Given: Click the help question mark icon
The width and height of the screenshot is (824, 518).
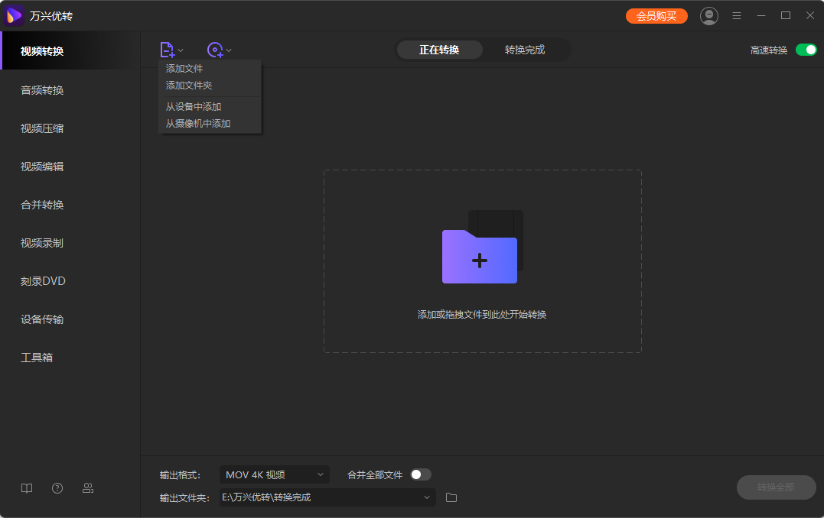Looking at the screenshot, I should 57,488.
